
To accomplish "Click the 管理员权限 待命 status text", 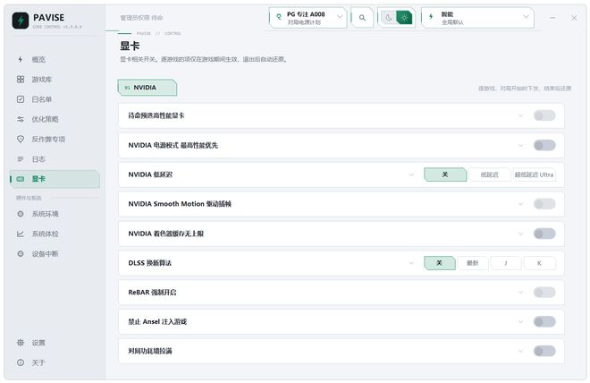I will (x=141, y=18).
